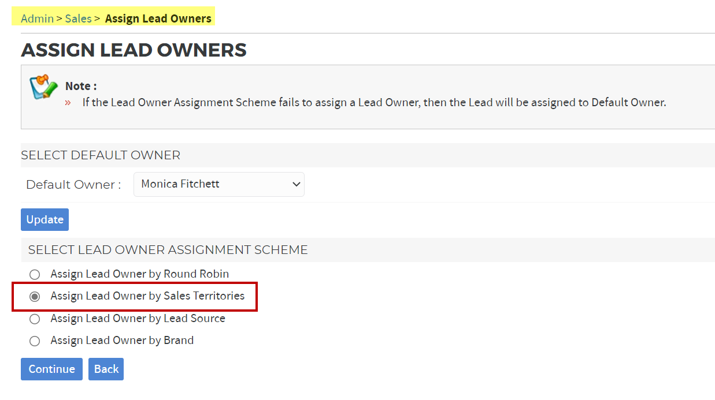Click the ASSIGN LEAD OWNERS page heading
Screen dimensions: 715x400
coord(134,50)
